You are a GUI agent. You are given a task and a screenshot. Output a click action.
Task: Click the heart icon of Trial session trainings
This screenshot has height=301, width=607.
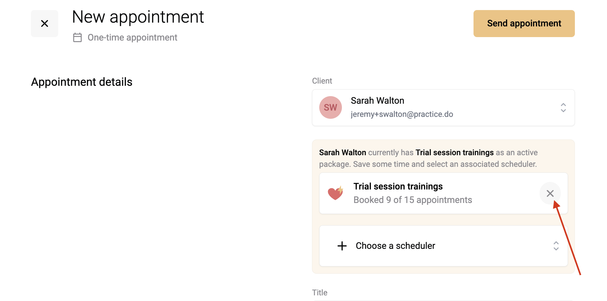[335, 193]
